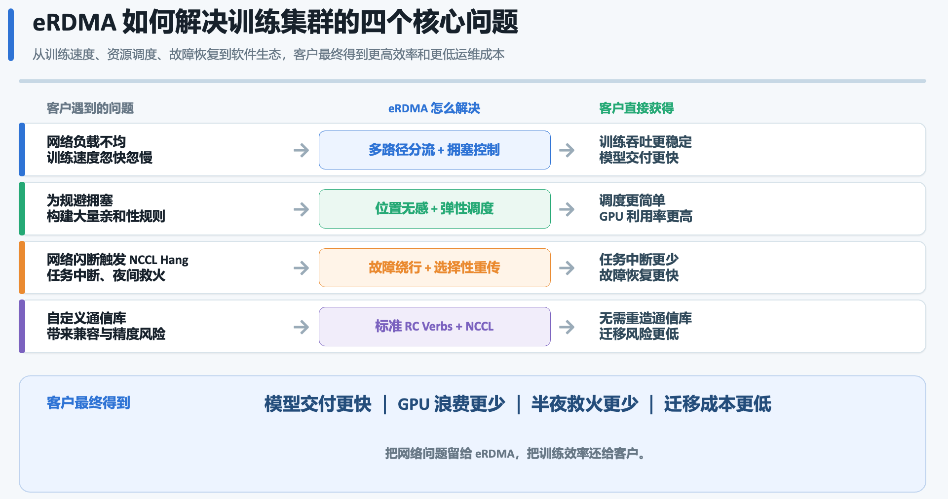
Task: Select the benefit text '任务中断更少'
Action: 639,260
